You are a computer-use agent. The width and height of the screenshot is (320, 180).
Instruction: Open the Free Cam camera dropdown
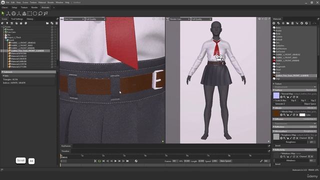(74, 19)
